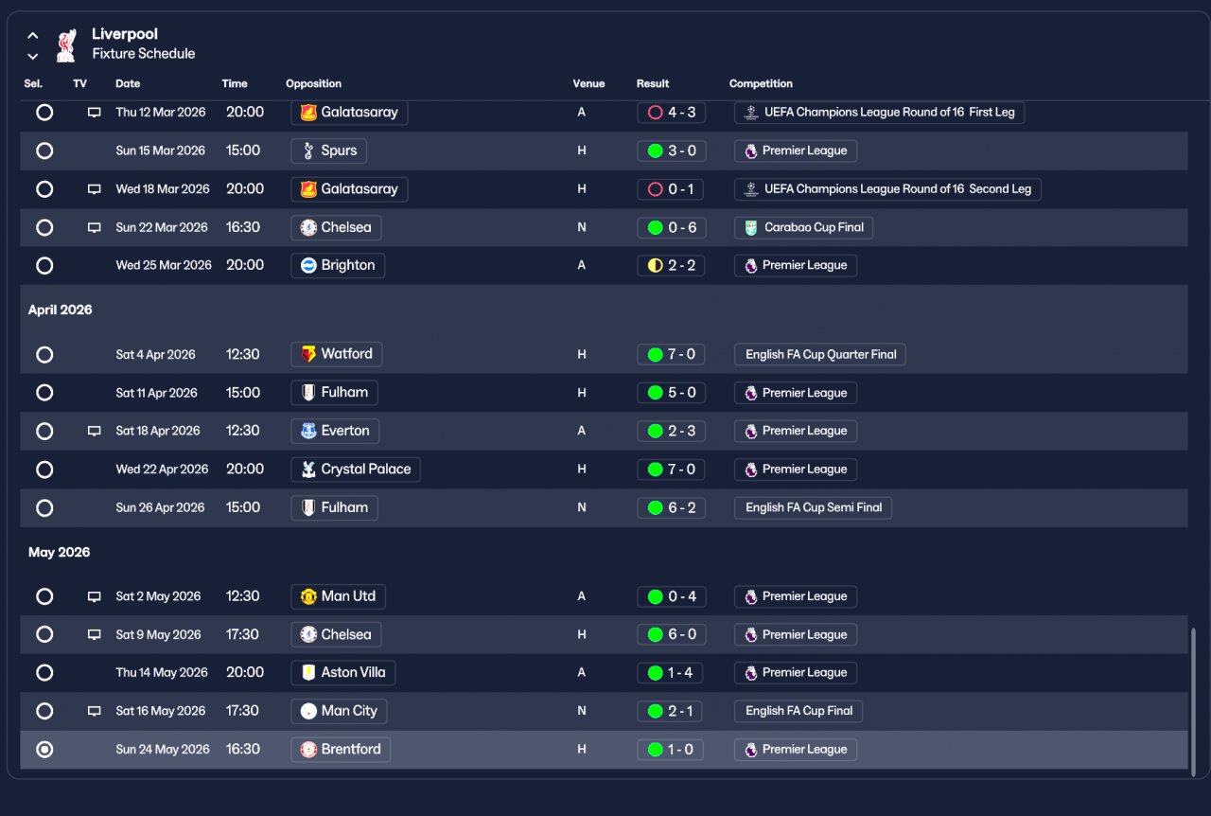1211x816 pixels.
Task: Click the Opposition column header
Action: click(313, 84)
